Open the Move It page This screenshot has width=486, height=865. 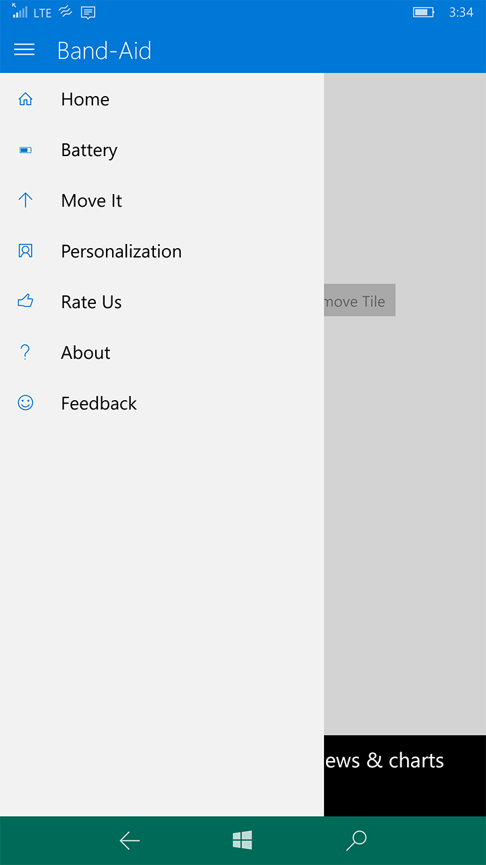92,201
